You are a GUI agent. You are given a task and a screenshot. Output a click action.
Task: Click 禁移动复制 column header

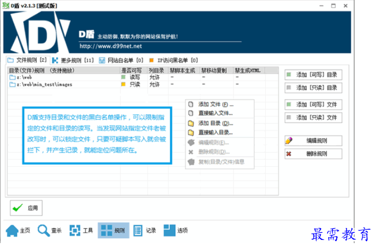[x=217, y=71]
